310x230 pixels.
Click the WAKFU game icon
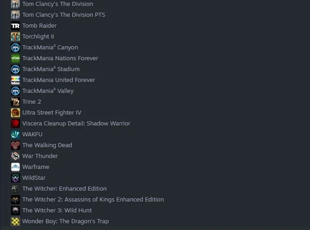pos(15,134)
